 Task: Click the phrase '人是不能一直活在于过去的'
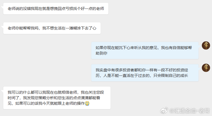[x=126, y=75]
